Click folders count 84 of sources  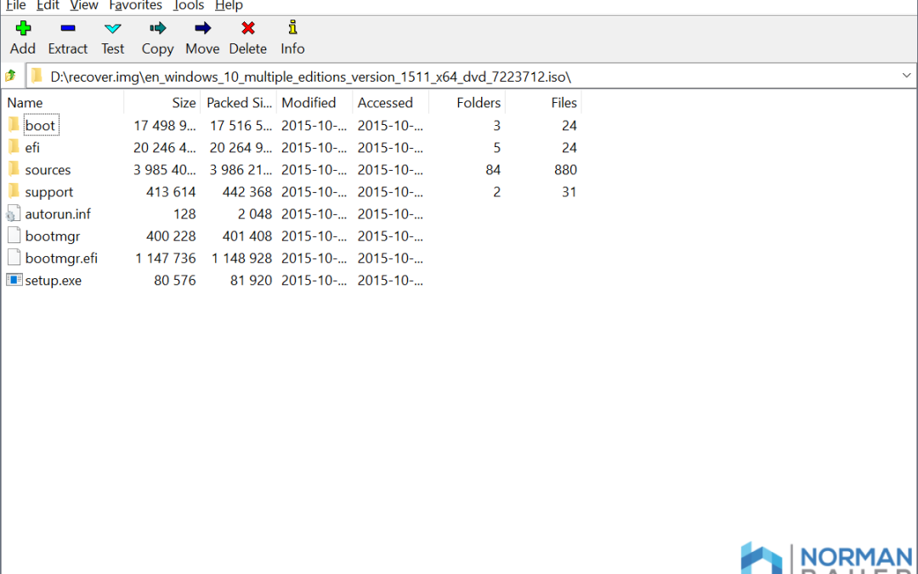(x=493, y=170)
